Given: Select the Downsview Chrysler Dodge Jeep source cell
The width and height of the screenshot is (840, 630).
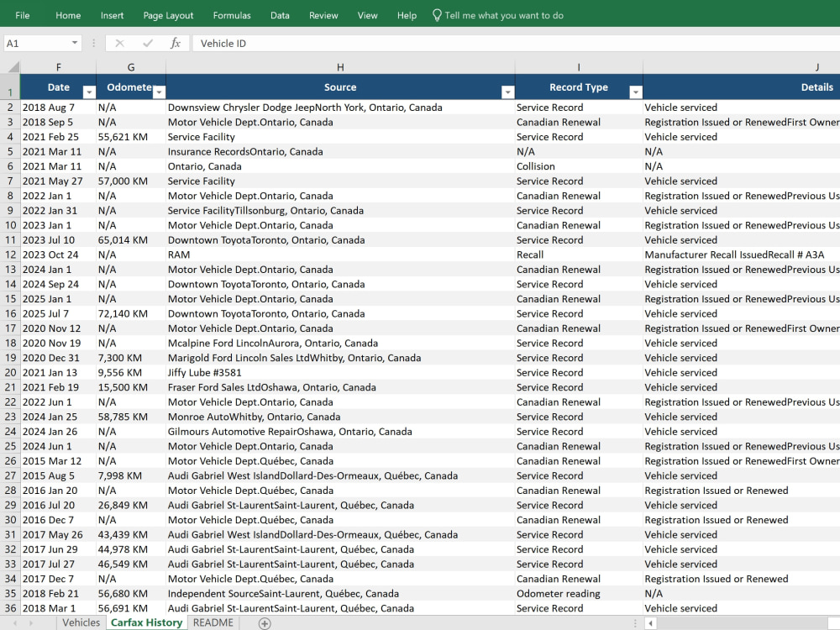Looking at the screenshot, I should (x=340, y=108).
